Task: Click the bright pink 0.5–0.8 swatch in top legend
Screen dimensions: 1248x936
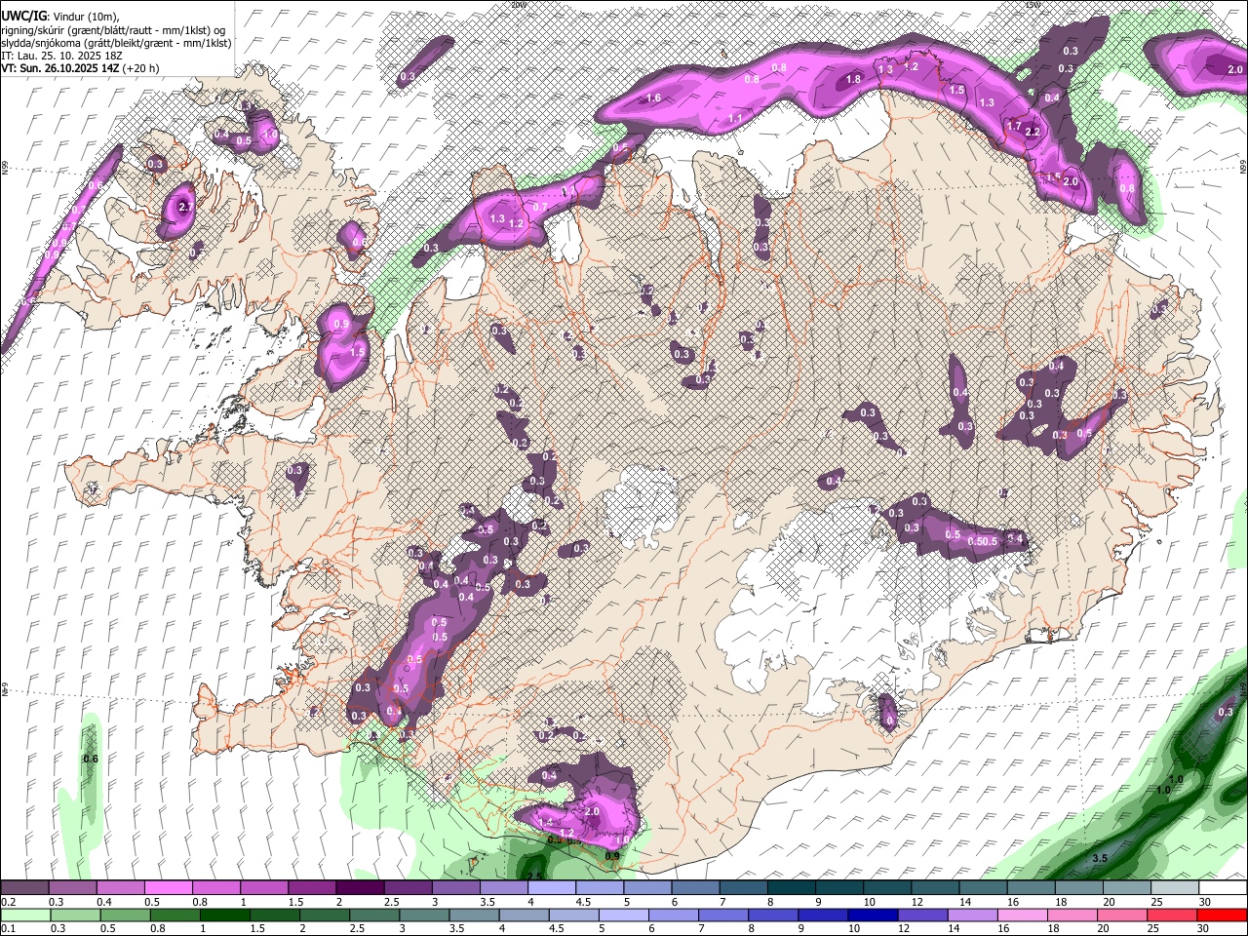Action: (168, 888)
